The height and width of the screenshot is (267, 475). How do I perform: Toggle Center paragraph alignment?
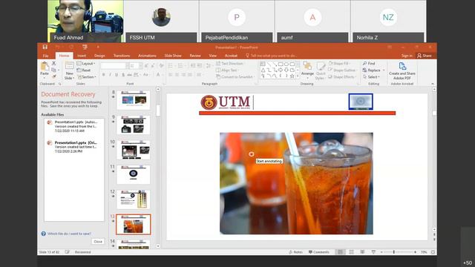click(177, 74)
